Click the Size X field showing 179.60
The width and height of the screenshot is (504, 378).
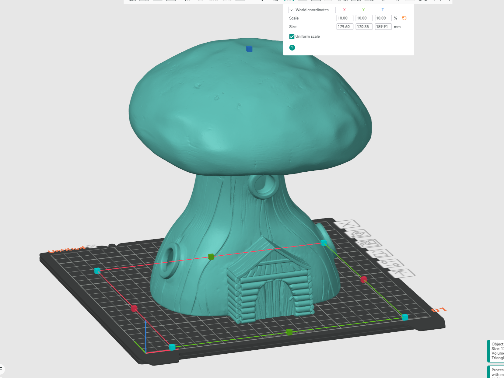[345, 27]
